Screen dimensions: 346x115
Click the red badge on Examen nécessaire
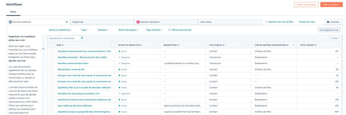point(138,22)
